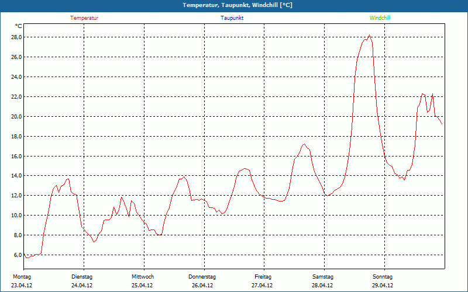Click the blue Taupunkt legend label
This screenshot has height=292, width=468.
pyautogui.click(x=232, y=18)
